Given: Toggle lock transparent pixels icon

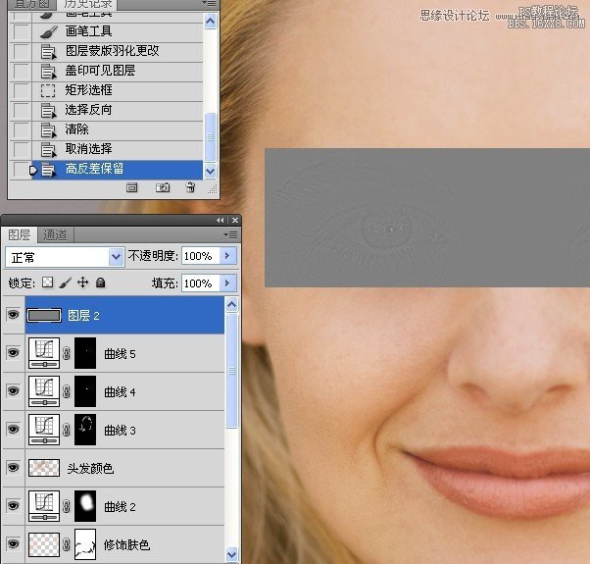Looking at the screenshot, I should (47, 282).
